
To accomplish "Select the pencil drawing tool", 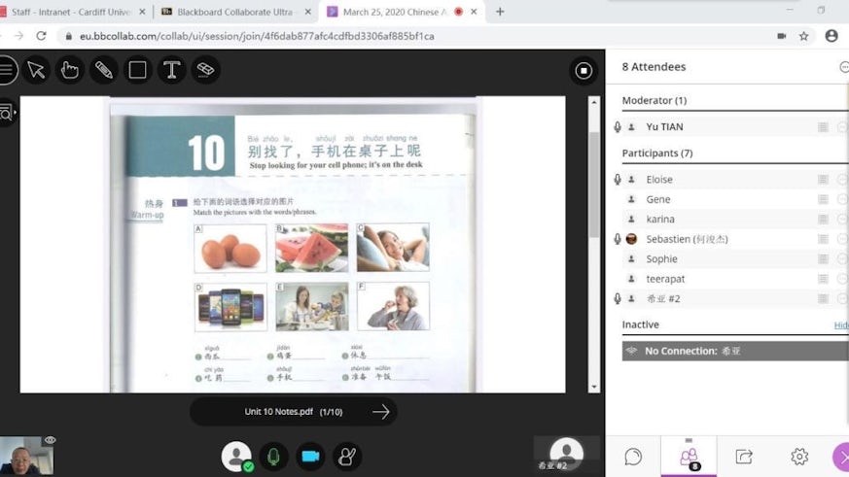I will 104,70.
